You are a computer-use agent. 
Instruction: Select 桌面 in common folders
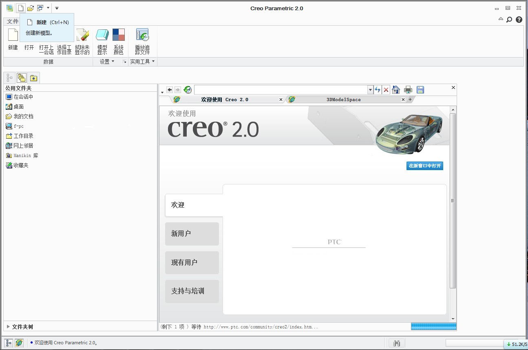15,106
